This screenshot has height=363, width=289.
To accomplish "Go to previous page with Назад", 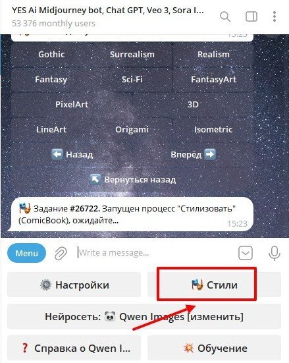I will pos(72,154).
